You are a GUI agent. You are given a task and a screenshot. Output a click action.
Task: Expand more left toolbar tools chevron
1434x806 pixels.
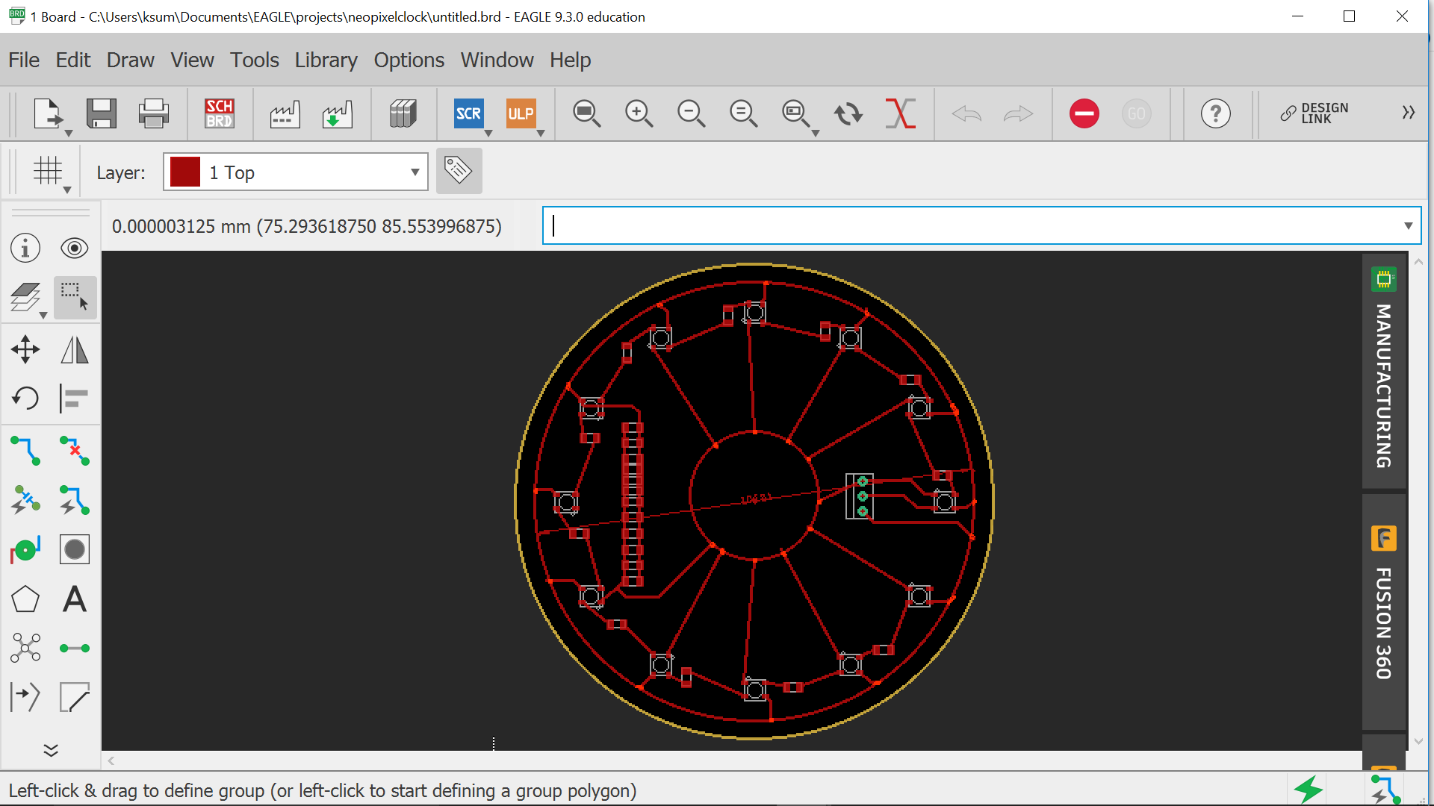pos(51,750)
